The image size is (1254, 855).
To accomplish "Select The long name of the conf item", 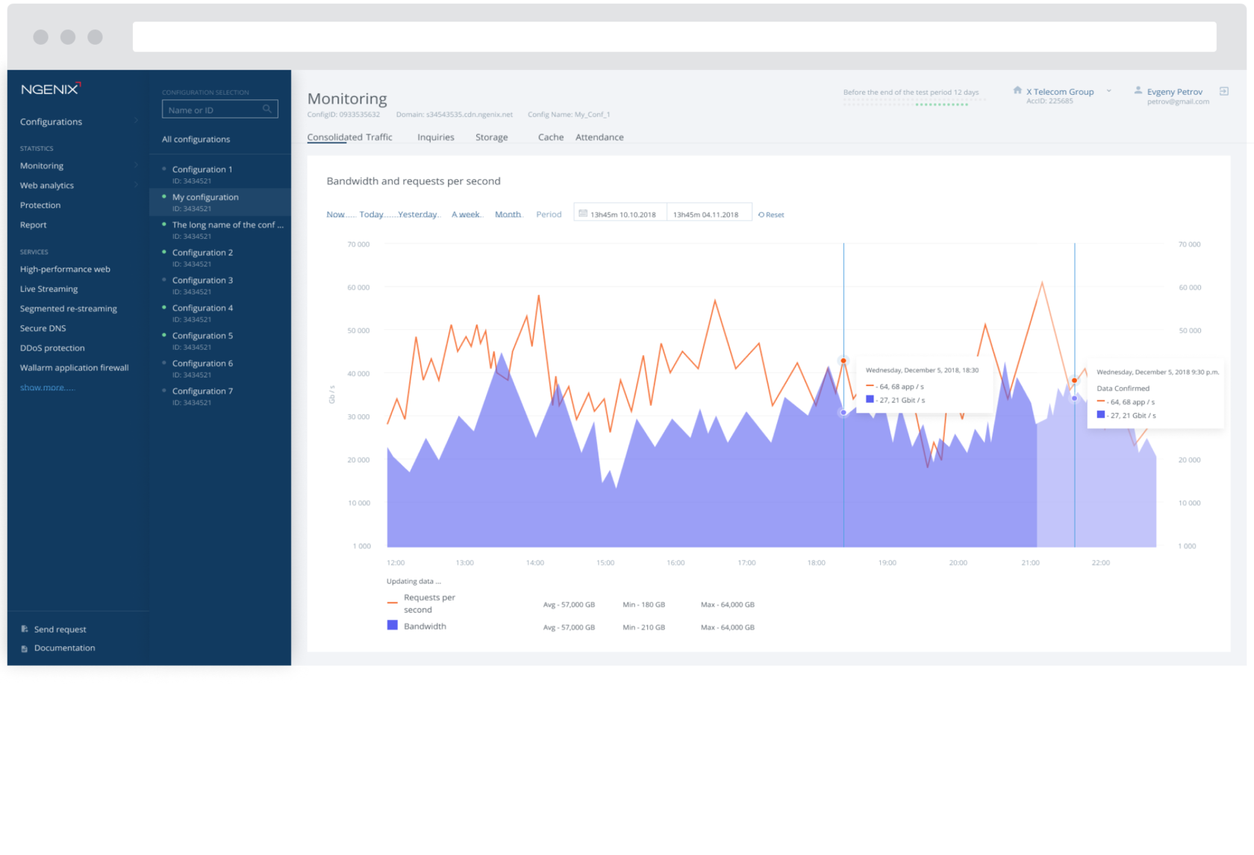I will 220,229.
